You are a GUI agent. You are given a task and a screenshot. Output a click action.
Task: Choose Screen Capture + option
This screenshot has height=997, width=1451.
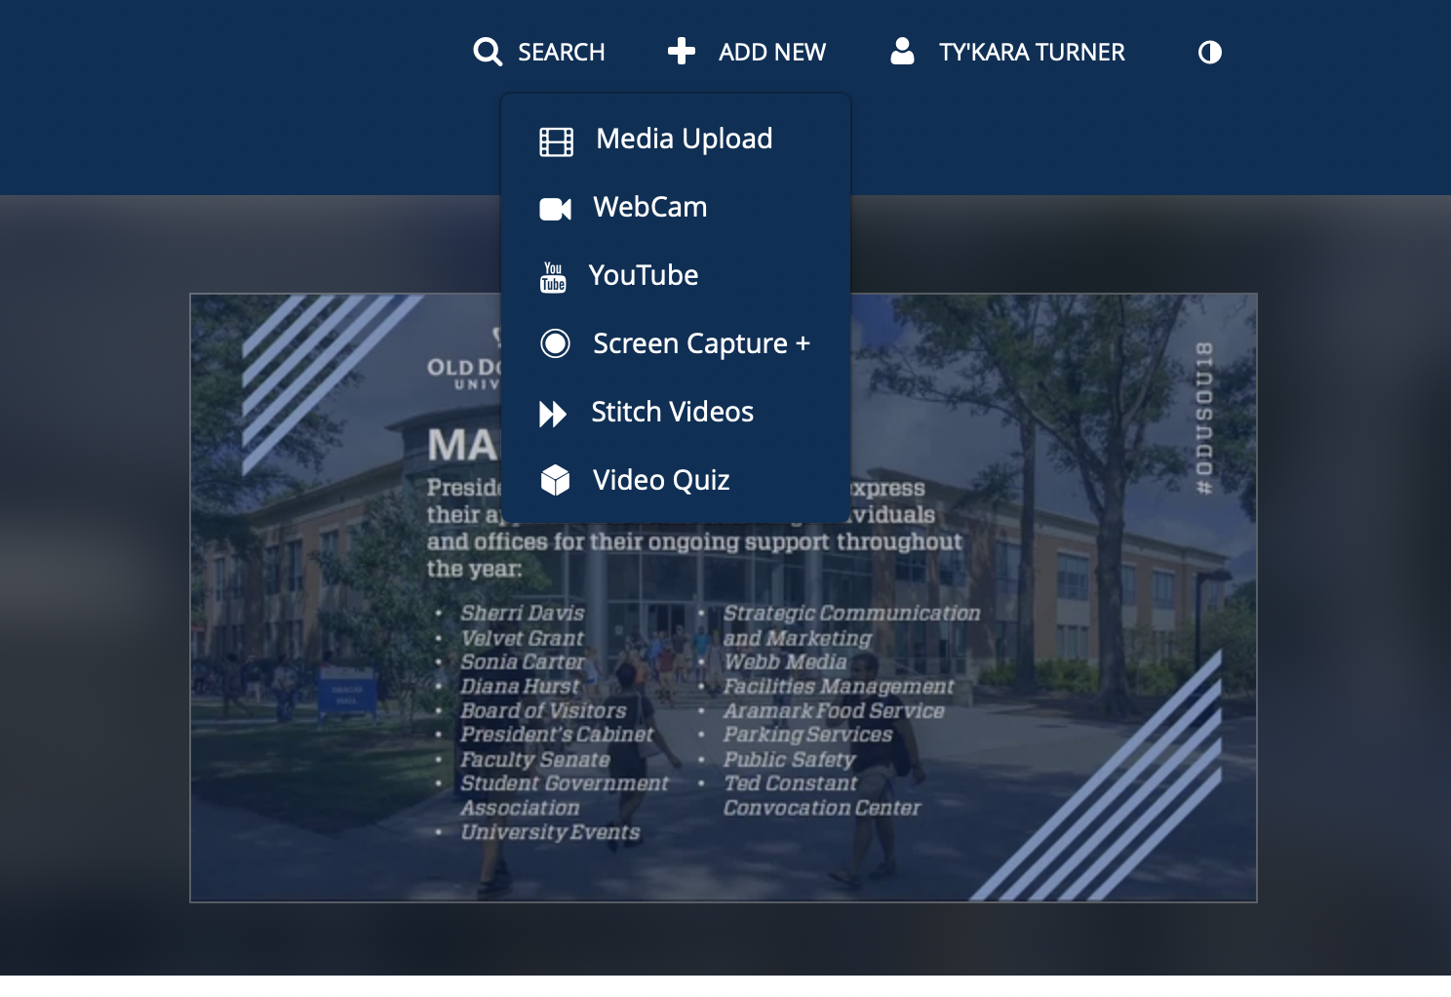[702, 343]
